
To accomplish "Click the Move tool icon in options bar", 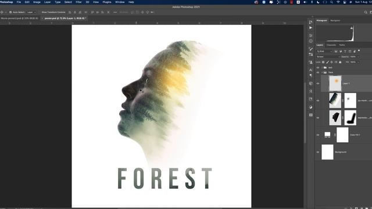I will [2, 12].
